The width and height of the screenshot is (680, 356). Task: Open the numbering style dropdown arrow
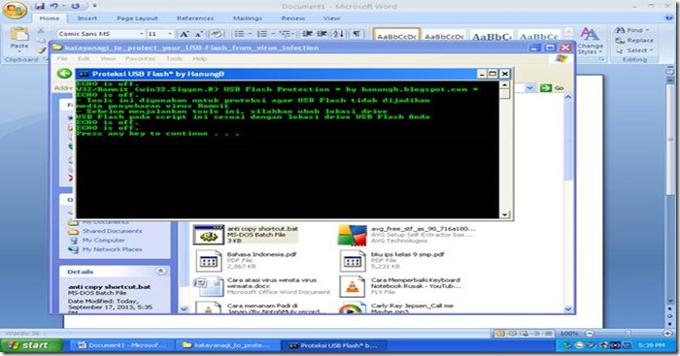point(272,34)
